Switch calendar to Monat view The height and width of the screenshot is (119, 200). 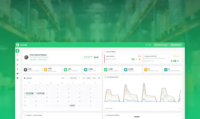[89, 78]
